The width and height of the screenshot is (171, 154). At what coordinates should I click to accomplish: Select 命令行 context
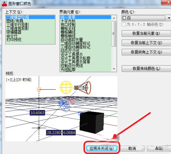[x=30, y=36]
